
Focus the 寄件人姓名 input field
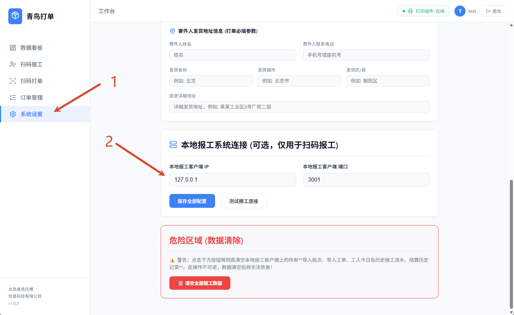[233, 55]
